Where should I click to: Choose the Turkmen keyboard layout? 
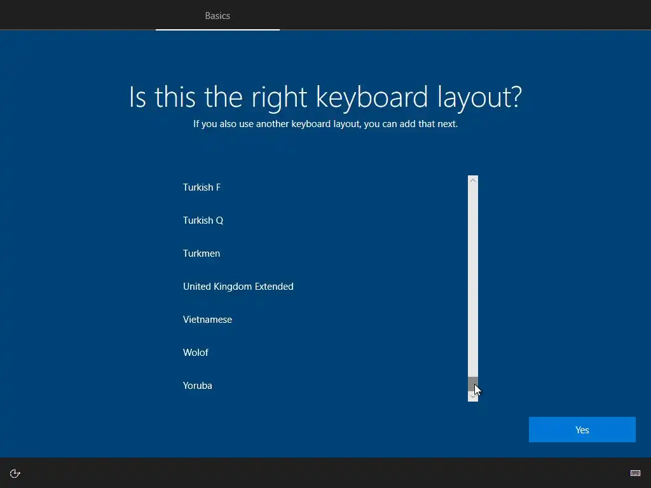point(325,254)
